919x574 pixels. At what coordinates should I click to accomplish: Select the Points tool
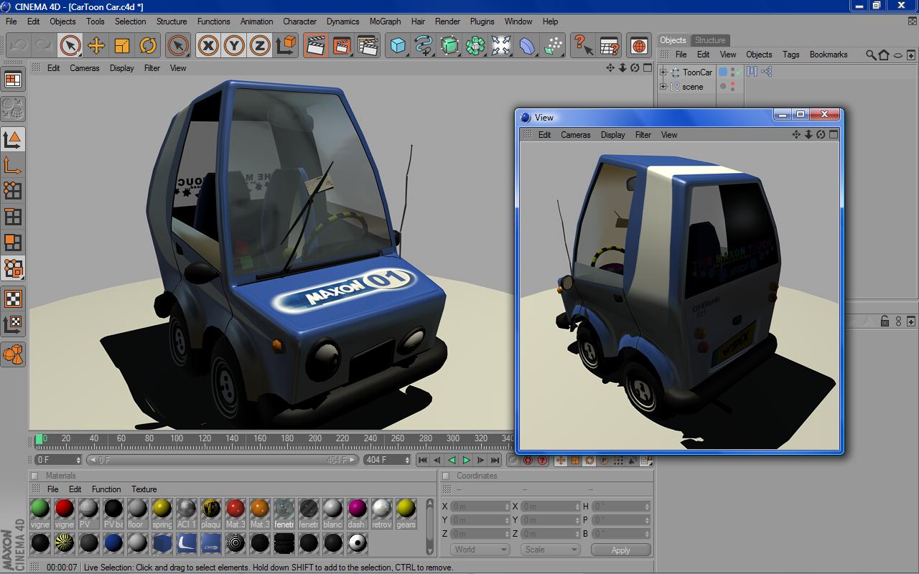13,190
